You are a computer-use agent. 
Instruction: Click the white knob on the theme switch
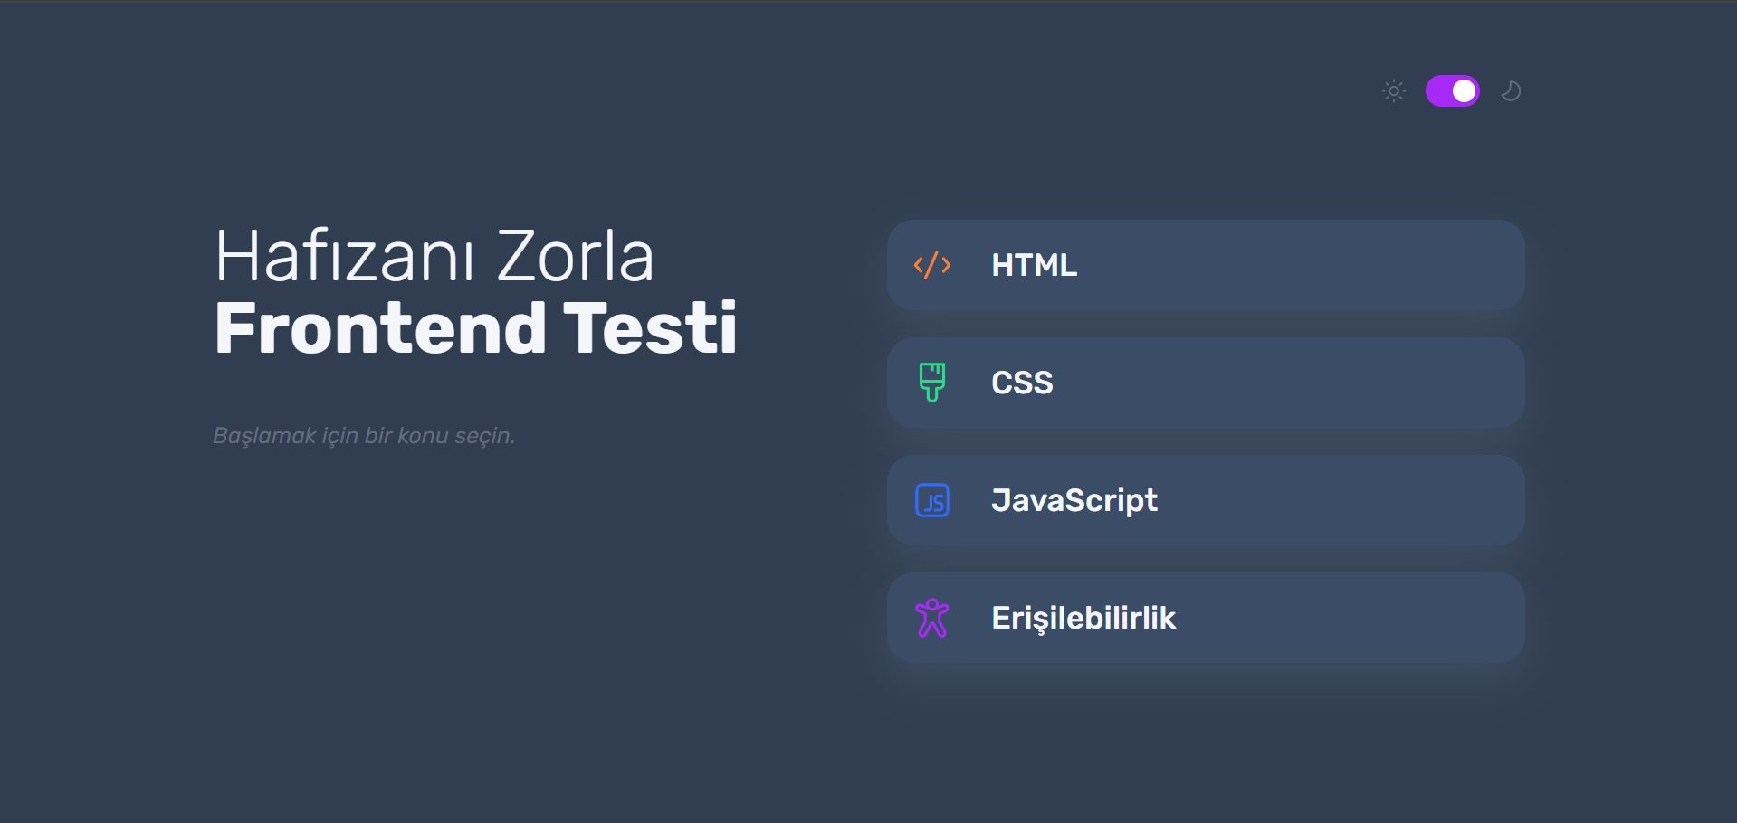tap(1464, 91)
